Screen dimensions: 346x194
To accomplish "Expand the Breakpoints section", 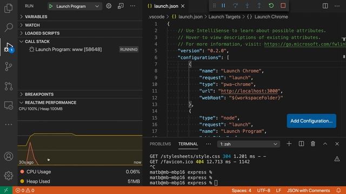I will click(80, 94).
